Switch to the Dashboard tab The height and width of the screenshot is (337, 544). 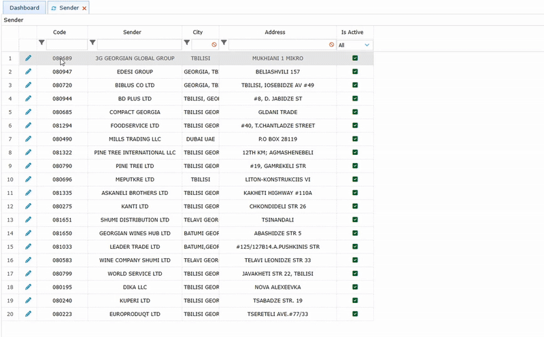point(24,8)
